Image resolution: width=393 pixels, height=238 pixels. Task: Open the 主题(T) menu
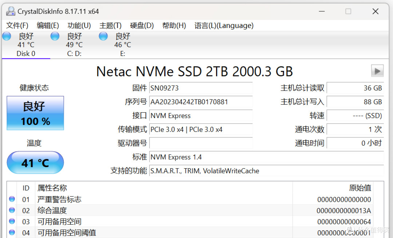tap(110, 25)
